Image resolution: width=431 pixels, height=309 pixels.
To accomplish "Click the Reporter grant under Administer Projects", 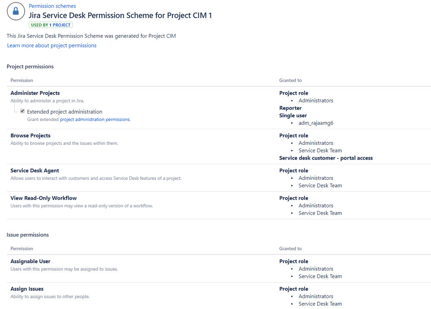I will (290, 108).
